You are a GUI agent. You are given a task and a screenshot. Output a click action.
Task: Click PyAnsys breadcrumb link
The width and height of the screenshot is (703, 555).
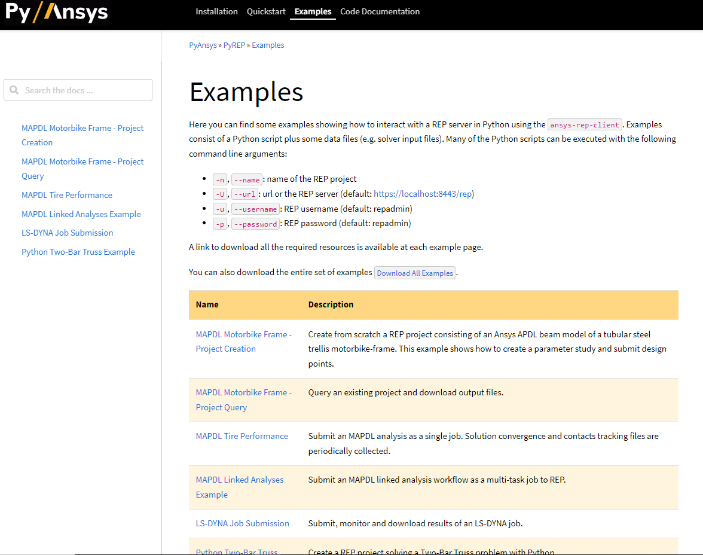[203, 45]
